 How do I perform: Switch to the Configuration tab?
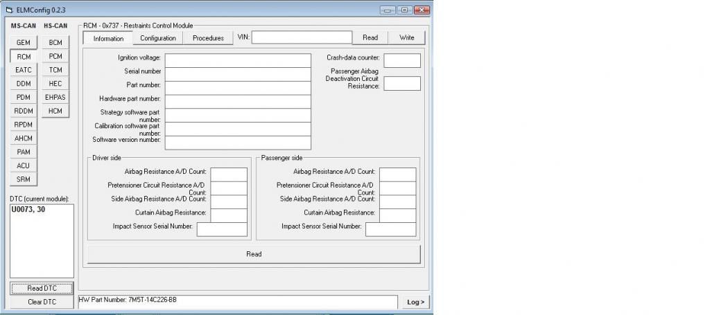click(158, 38)
